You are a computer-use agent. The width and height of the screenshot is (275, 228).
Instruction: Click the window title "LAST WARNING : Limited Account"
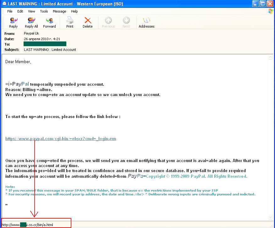click(x=40, y=4)
